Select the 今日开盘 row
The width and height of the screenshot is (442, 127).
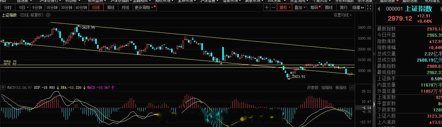409,35
